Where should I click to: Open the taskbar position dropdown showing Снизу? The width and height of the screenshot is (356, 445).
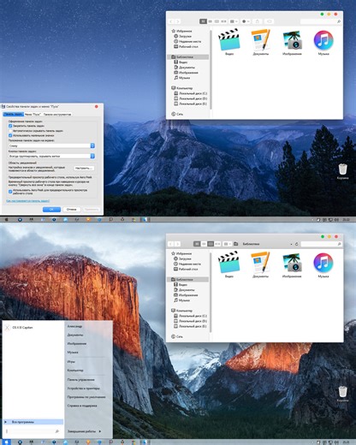coord(51,145)
